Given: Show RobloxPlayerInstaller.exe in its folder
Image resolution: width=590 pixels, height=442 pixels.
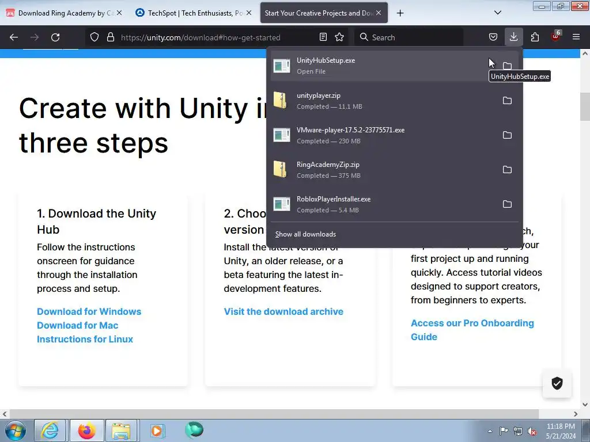Looking at the screenshot, I should point(507,204).
